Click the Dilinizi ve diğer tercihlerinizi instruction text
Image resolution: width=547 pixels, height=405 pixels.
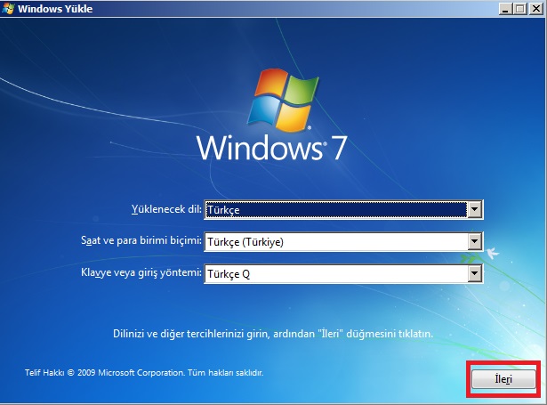coord(273,334)
